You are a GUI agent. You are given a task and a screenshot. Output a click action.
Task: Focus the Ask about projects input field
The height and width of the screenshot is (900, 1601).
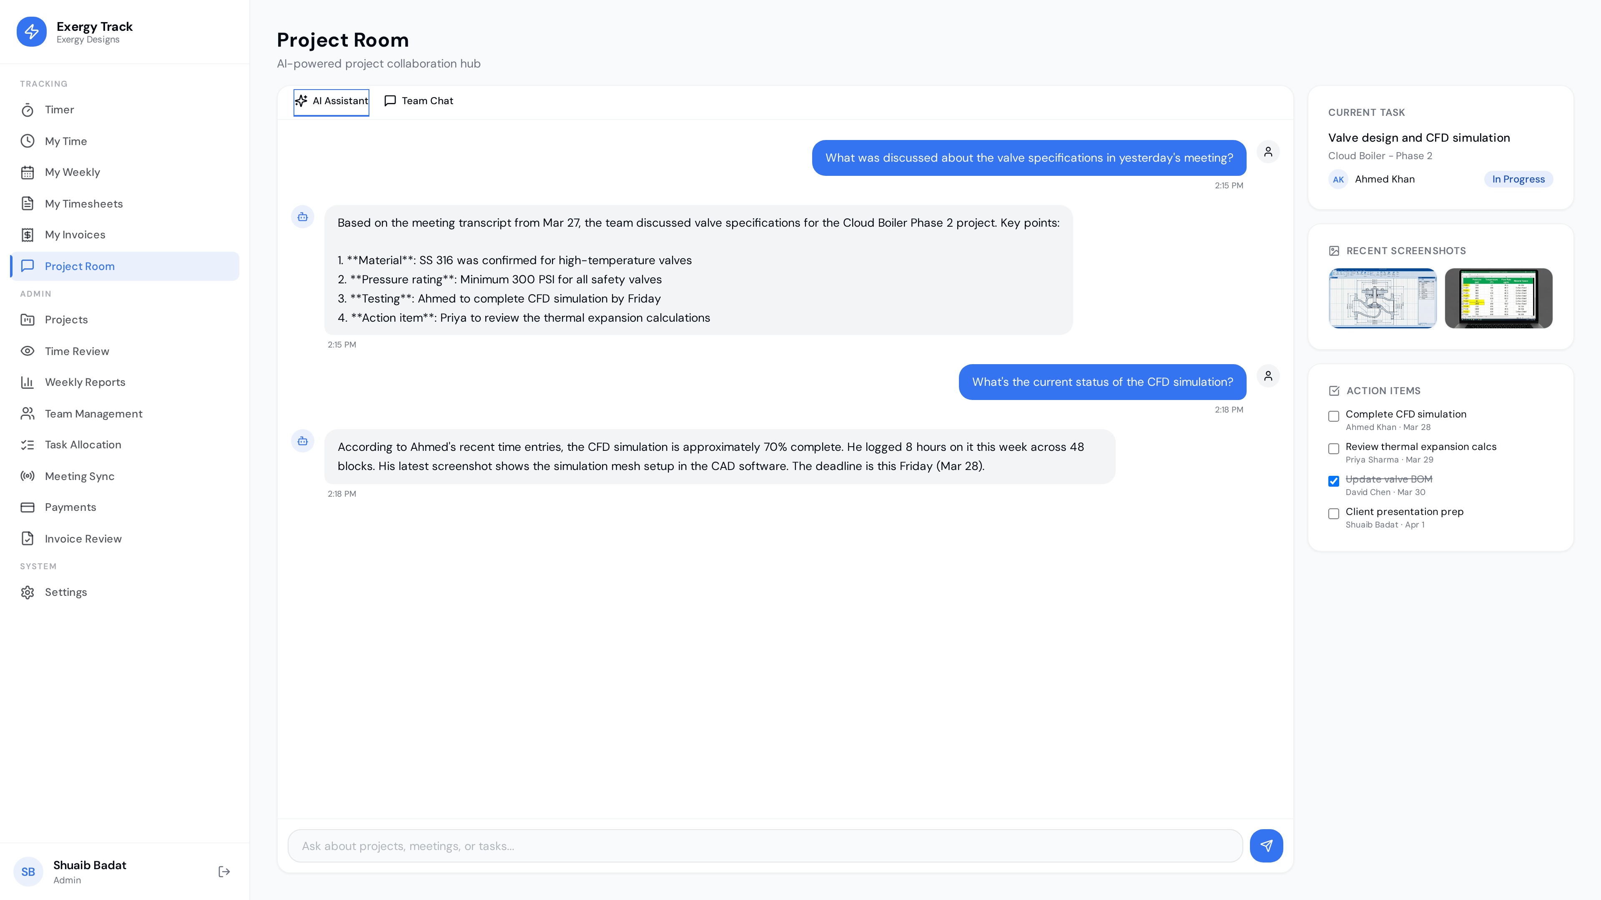(765, 845)
